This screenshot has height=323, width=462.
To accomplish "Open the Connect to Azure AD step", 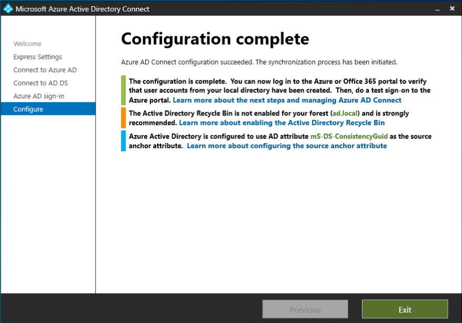I will 45,70.
